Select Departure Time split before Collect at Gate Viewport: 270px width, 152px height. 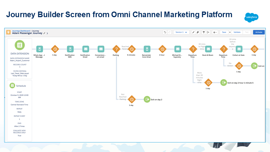[224, 49]
